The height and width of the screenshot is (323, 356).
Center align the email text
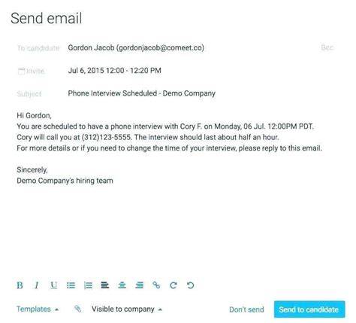click(122, 285)
